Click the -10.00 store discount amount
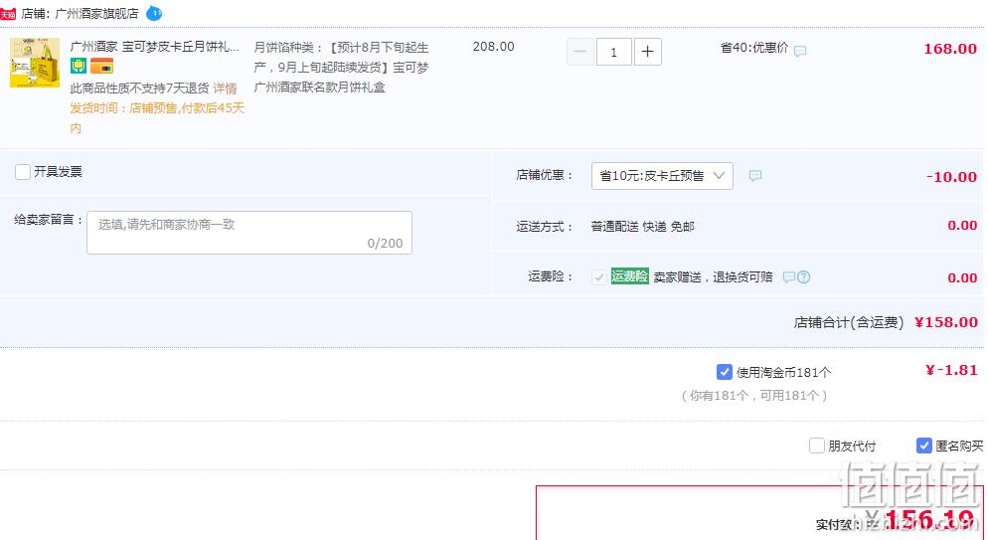Screen dimensions: 988x540 tap(951, 176)
